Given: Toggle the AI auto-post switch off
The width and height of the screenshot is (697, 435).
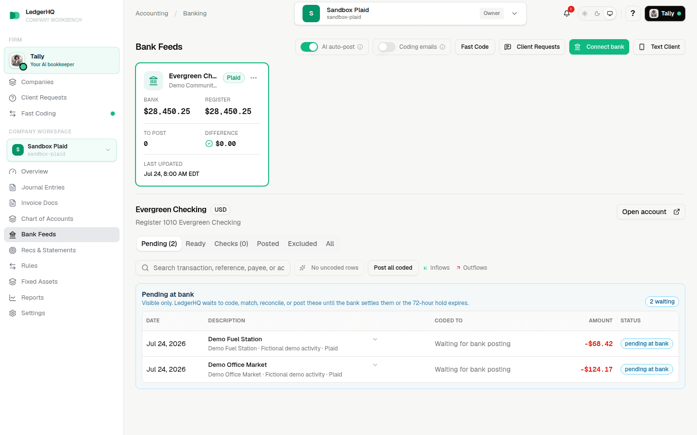Looking at the screenshot, I should pyautogui.click(x=309, y=47).
